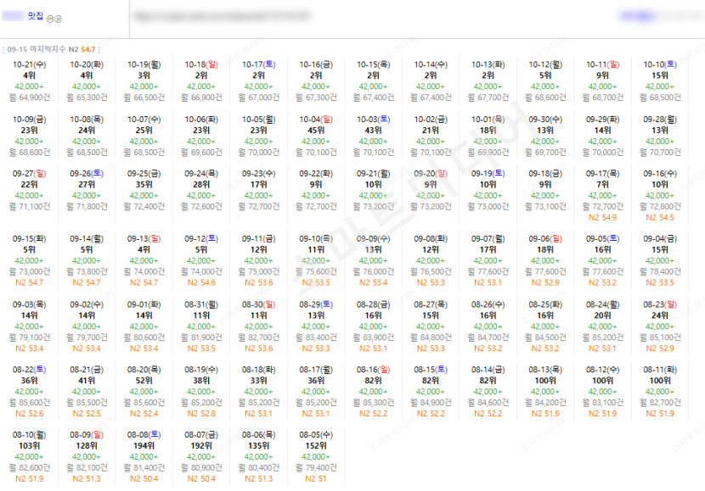
Task: Select the 103위 rank under 08-10(월)
Action: (x=29, y=446)
